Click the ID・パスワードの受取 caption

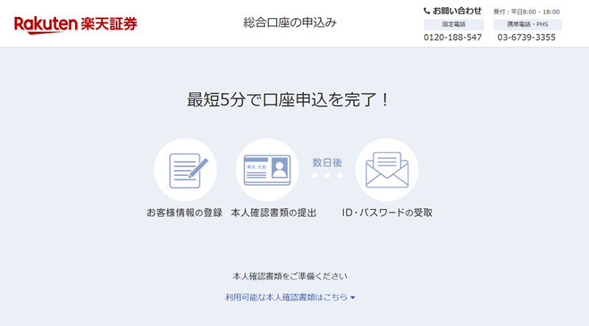pos(387,213)
